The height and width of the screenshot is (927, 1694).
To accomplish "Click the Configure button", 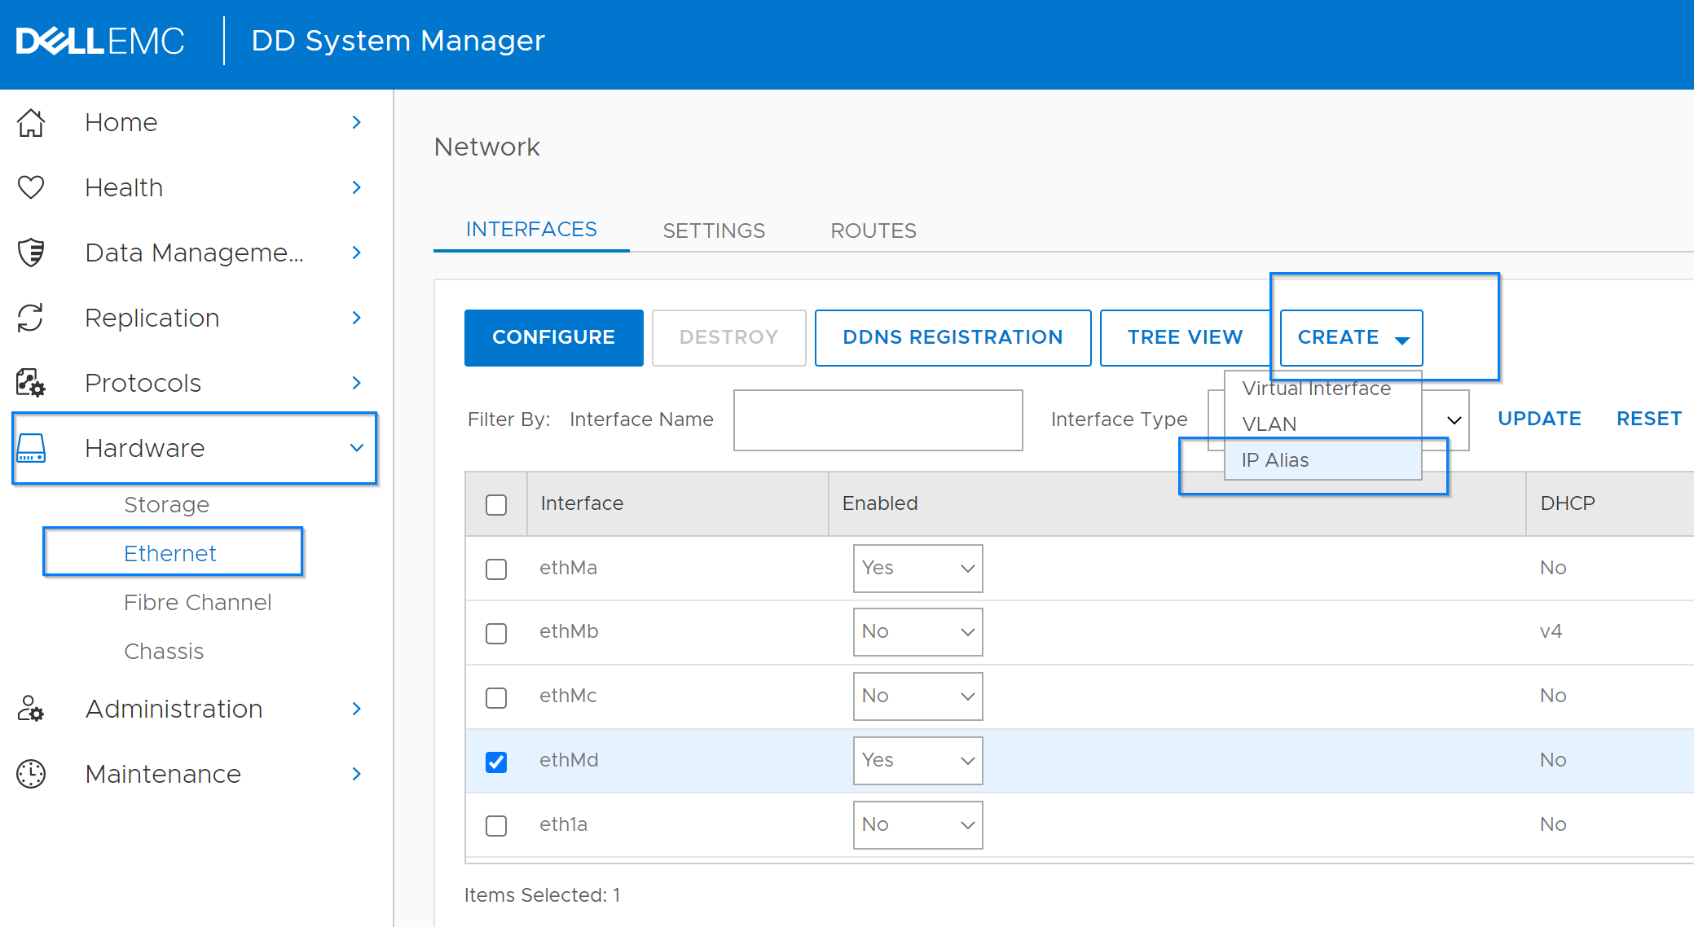I will point(553,337).
